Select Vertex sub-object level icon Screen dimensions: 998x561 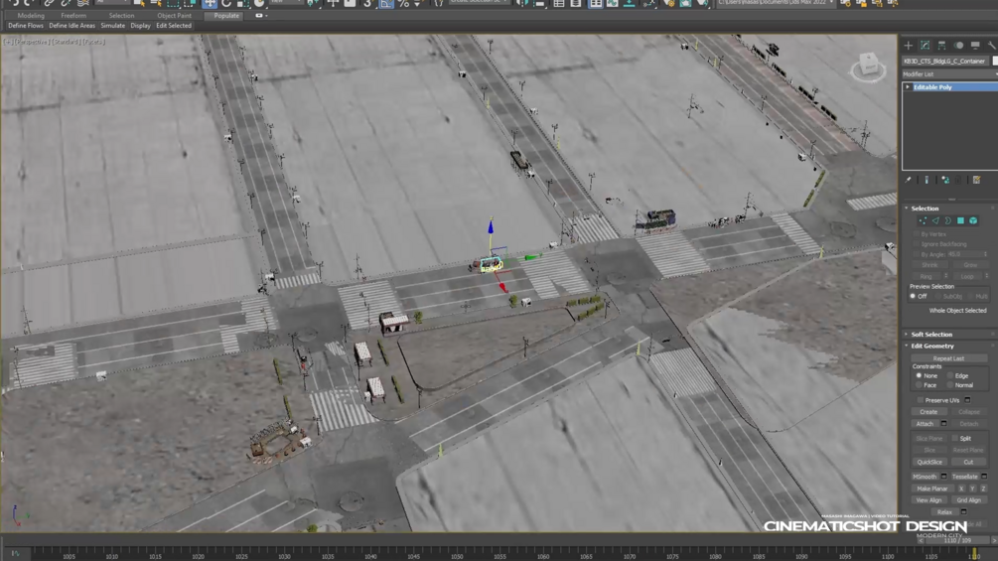tap(923, 220)
